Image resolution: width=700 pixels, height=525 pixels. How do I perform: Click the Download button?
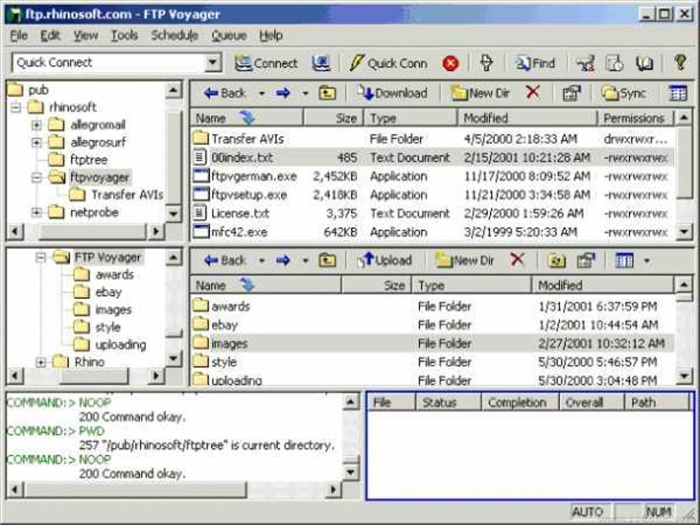tap(393, 93)
